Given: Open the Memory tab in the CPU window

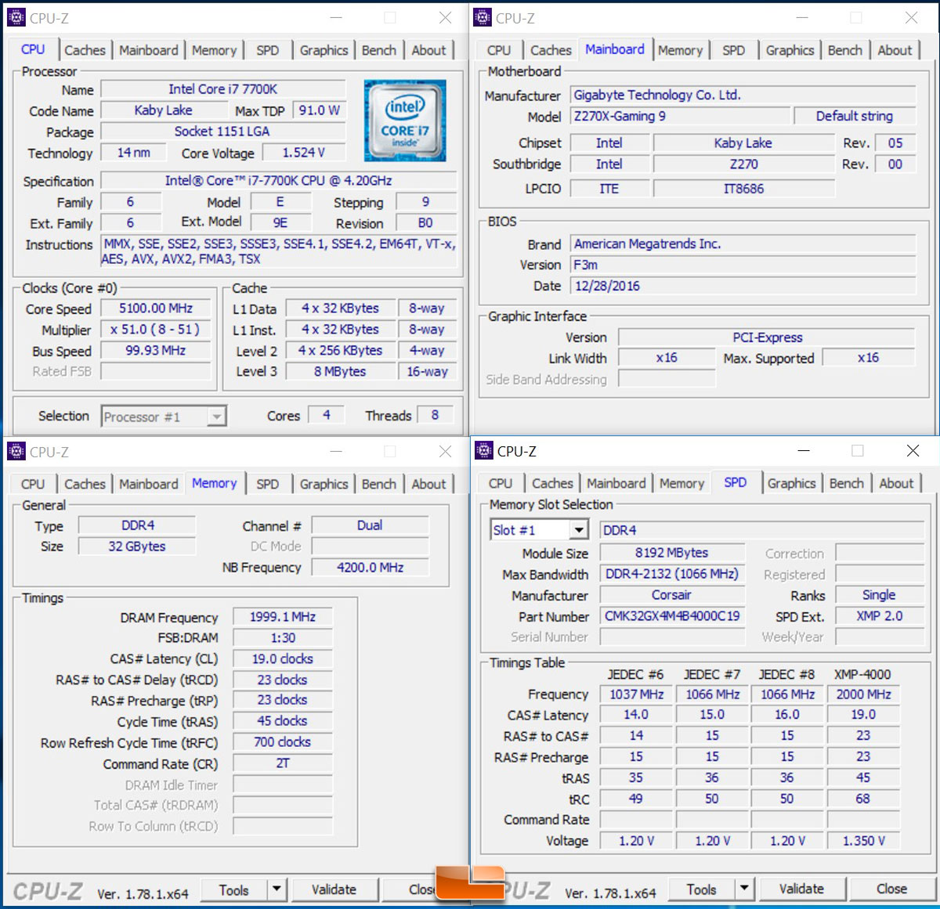Looking at the screenshot, I should pos(214,50).
